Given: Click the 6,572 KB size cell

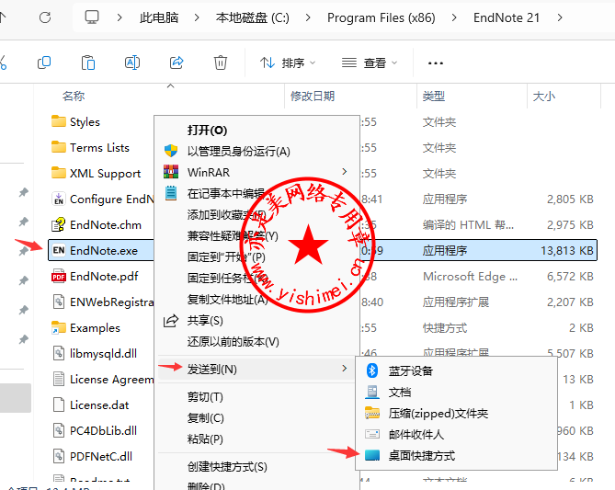Looking at the screenshot, I should [x=570, y=276].
